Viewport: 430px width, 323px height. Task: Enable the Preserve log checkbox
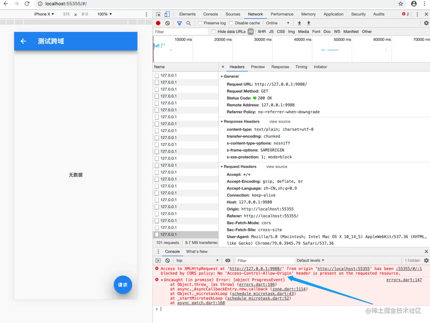tap(200, 23)
